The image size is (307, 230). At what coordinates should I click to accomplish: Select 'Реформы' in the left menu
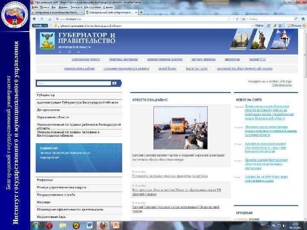tap(79, 180)
